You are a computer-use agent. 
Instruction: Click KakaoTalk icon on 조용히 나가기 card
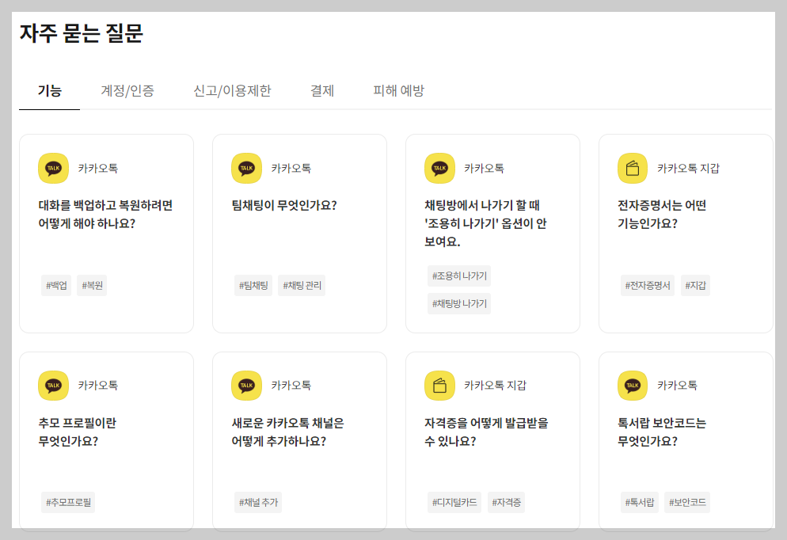(439, 168)
